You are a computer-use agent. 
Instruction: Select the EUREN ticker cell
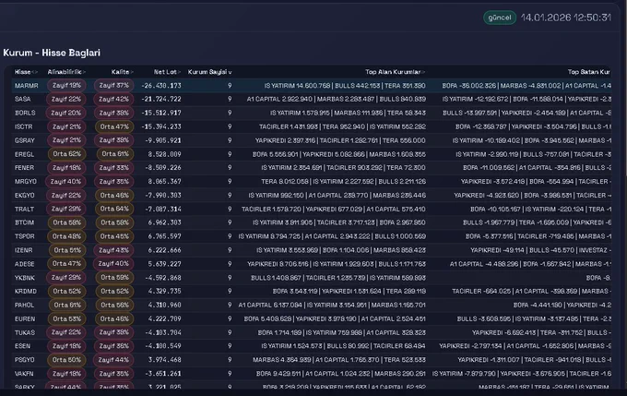[x=25, y=318]
